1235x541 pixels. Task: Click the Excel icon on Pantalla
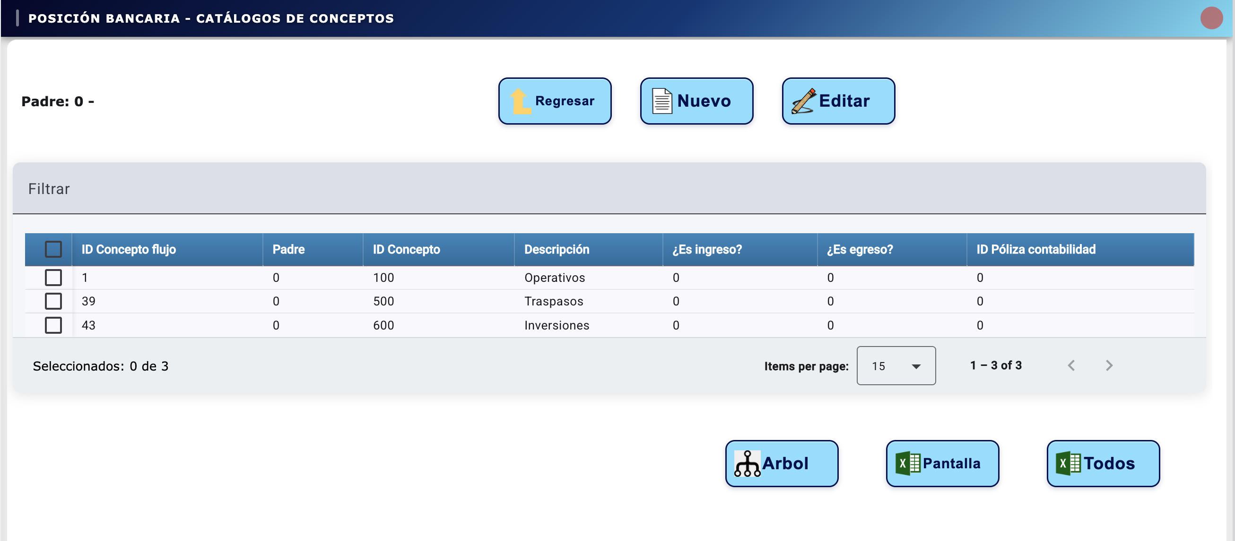click(907, 464)
